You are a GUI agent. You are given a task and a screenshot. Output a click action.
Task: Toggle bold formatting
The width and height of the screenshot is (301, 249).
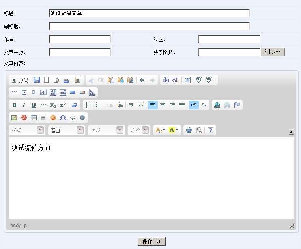tap(14, 105)
